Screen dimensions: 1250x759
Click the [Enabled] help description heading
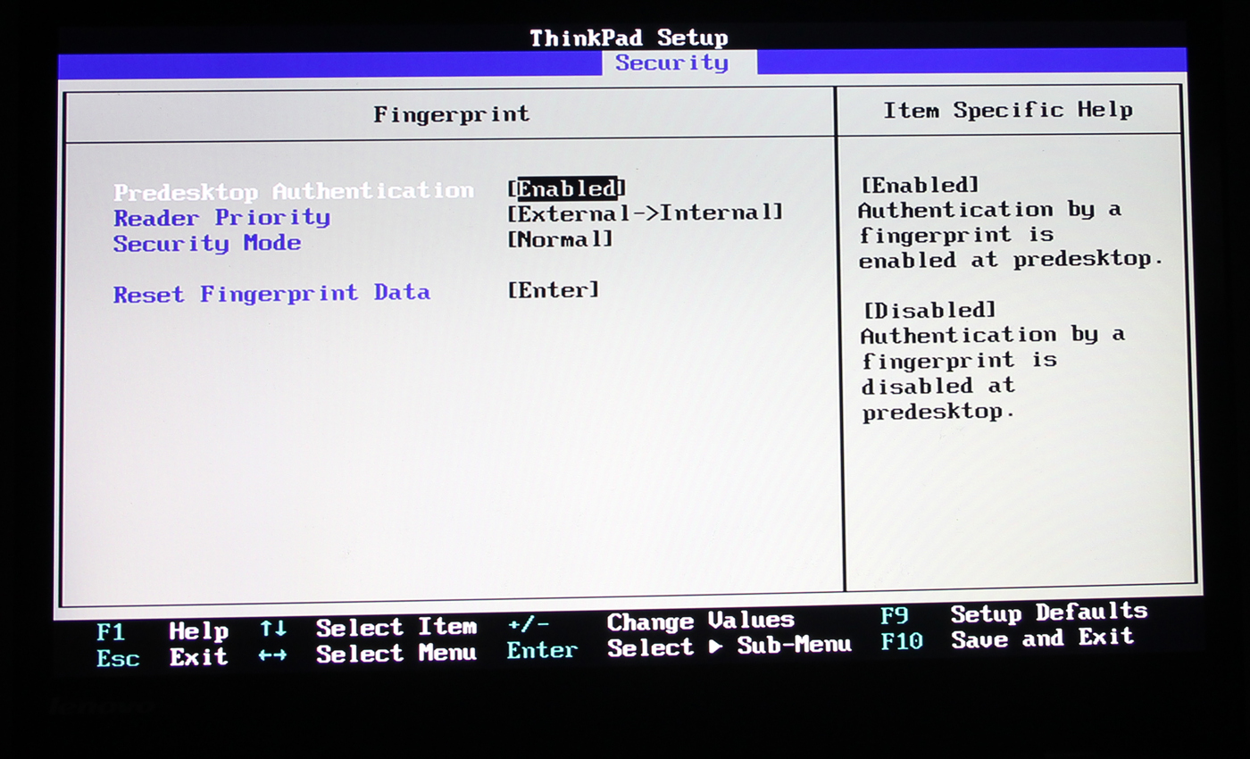click(920, 185)
